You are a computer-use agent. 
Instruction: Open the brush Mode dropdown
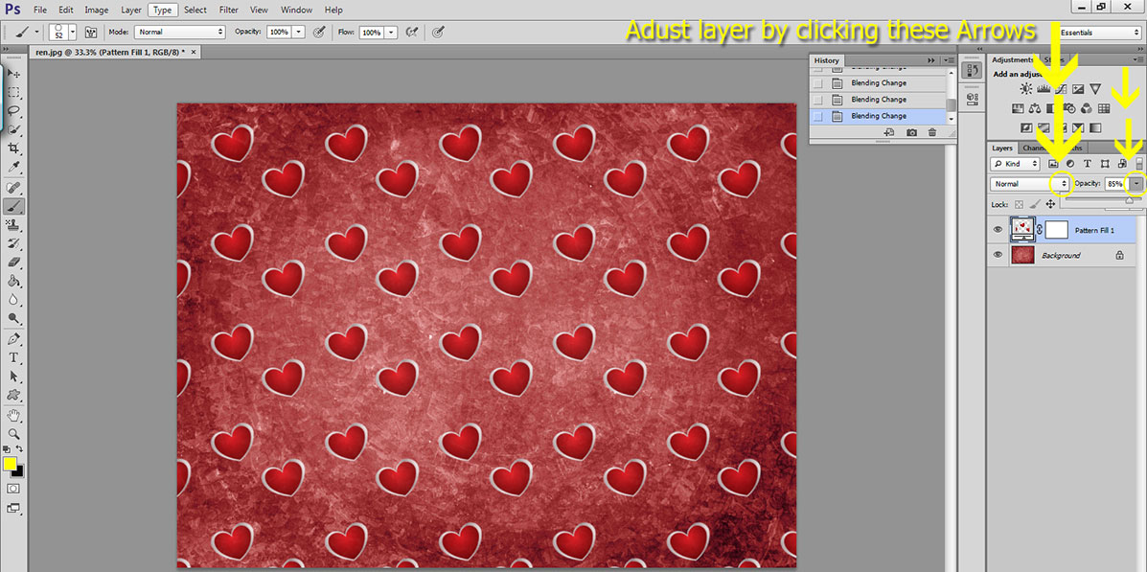click(x=180, y=33)
